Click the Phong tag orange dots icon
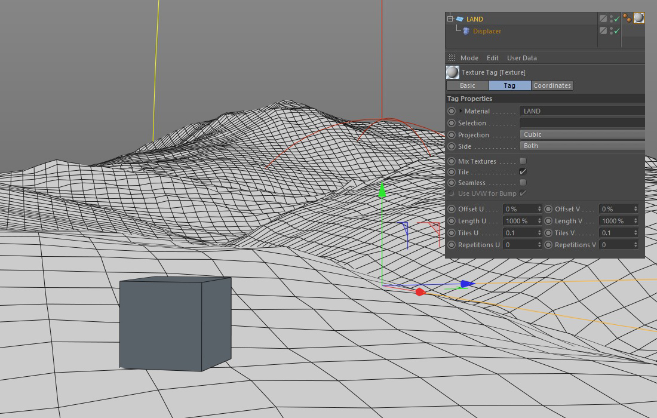 point(627,18)
